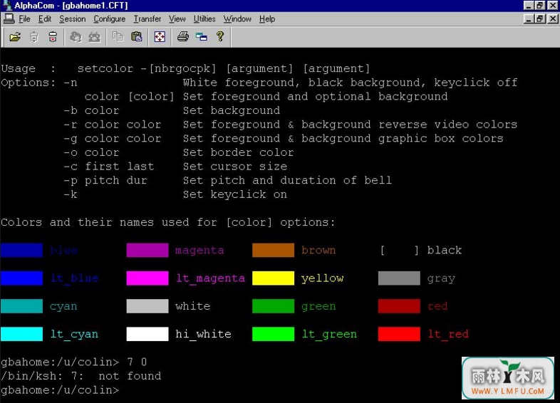This screenshot has height=403, width=560.
Task: Click the paste clipboard toolbar icon
Action: point(136,36)
